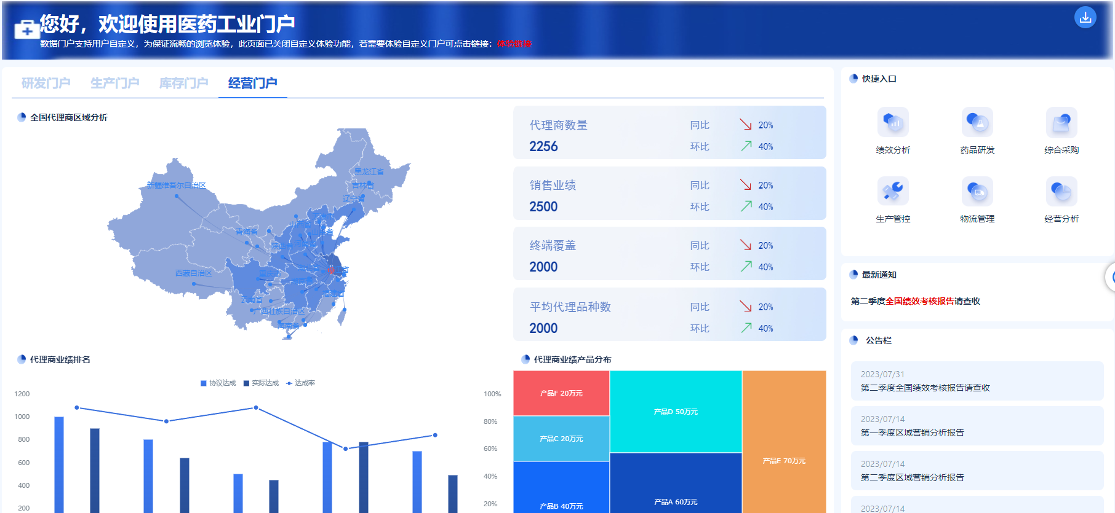Click the 同比 down arrow in 代理商数量 card

(746, 125)
